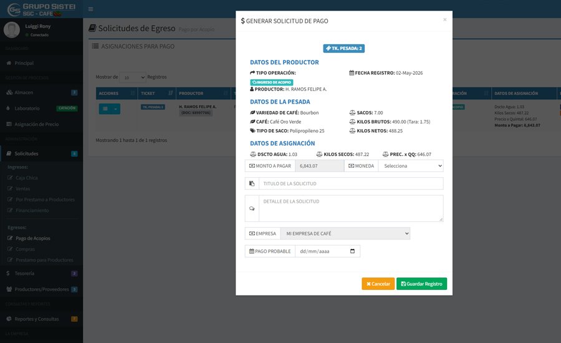Open Financiamiento link in sidebar
This screenshot has width=561, height=343.
(32, 211)
